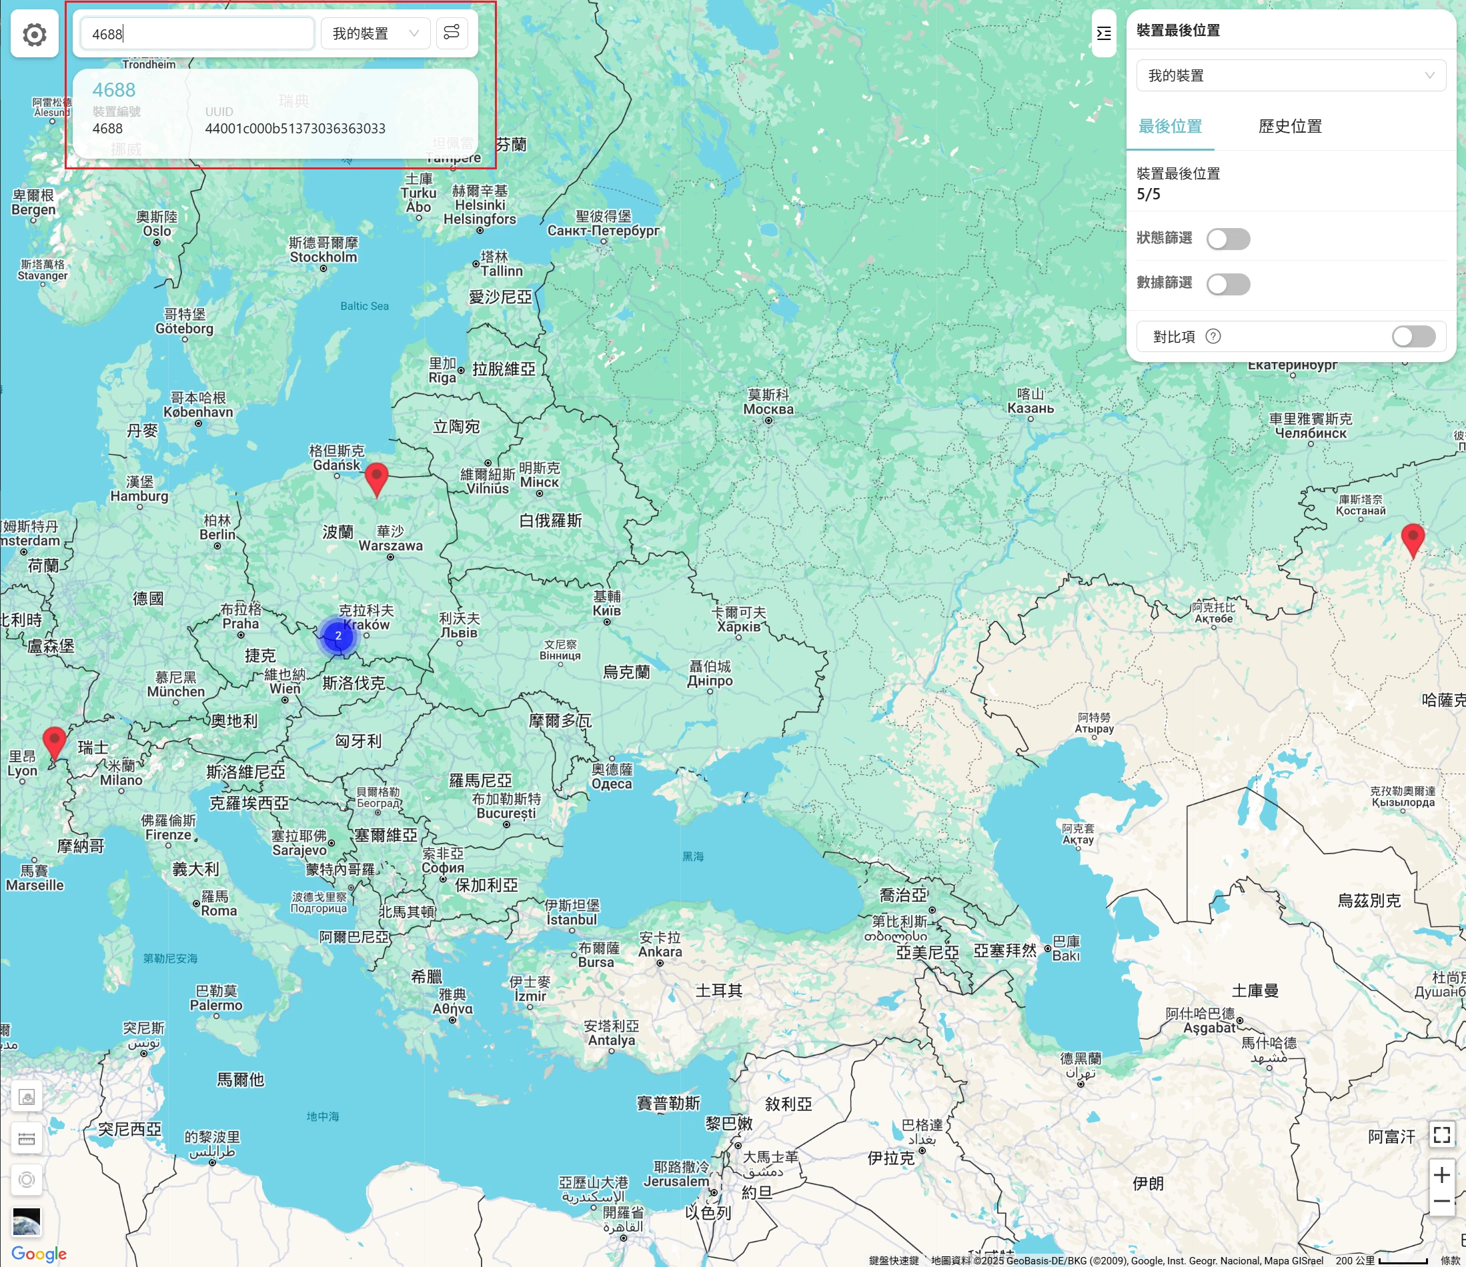This screenshot has width=1466, height=1267.
Task: Click the 莫斯科 Москва city label
Action: click(768, 402)
